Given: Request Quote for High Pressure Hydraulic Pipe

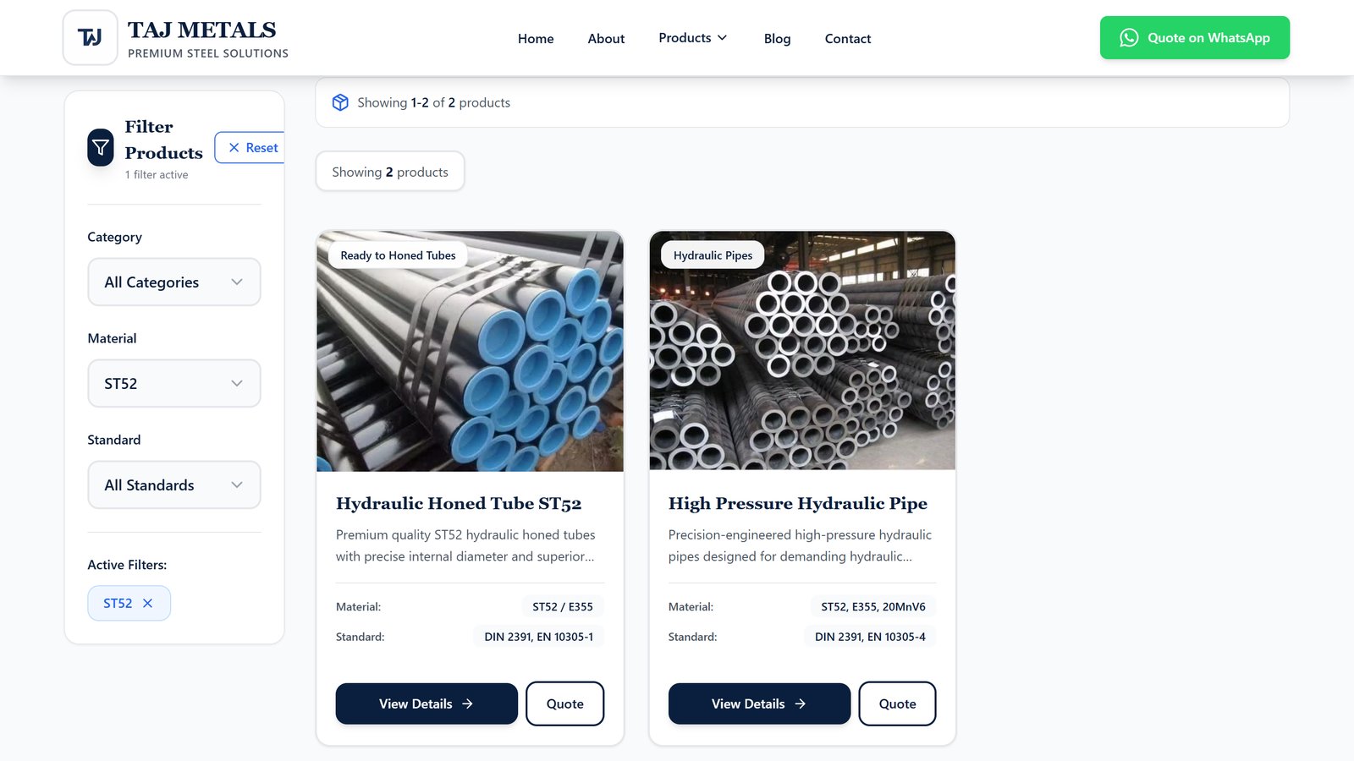Looking at the screenshot, I should 897,704.
